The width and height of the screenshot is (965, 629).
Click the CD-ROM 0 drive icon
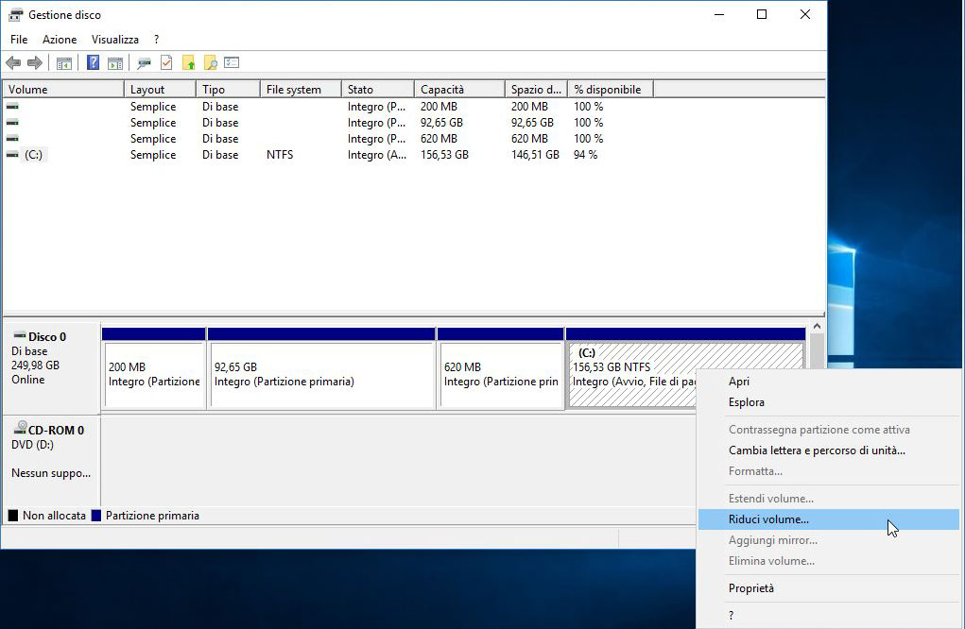tap(20, 428)
